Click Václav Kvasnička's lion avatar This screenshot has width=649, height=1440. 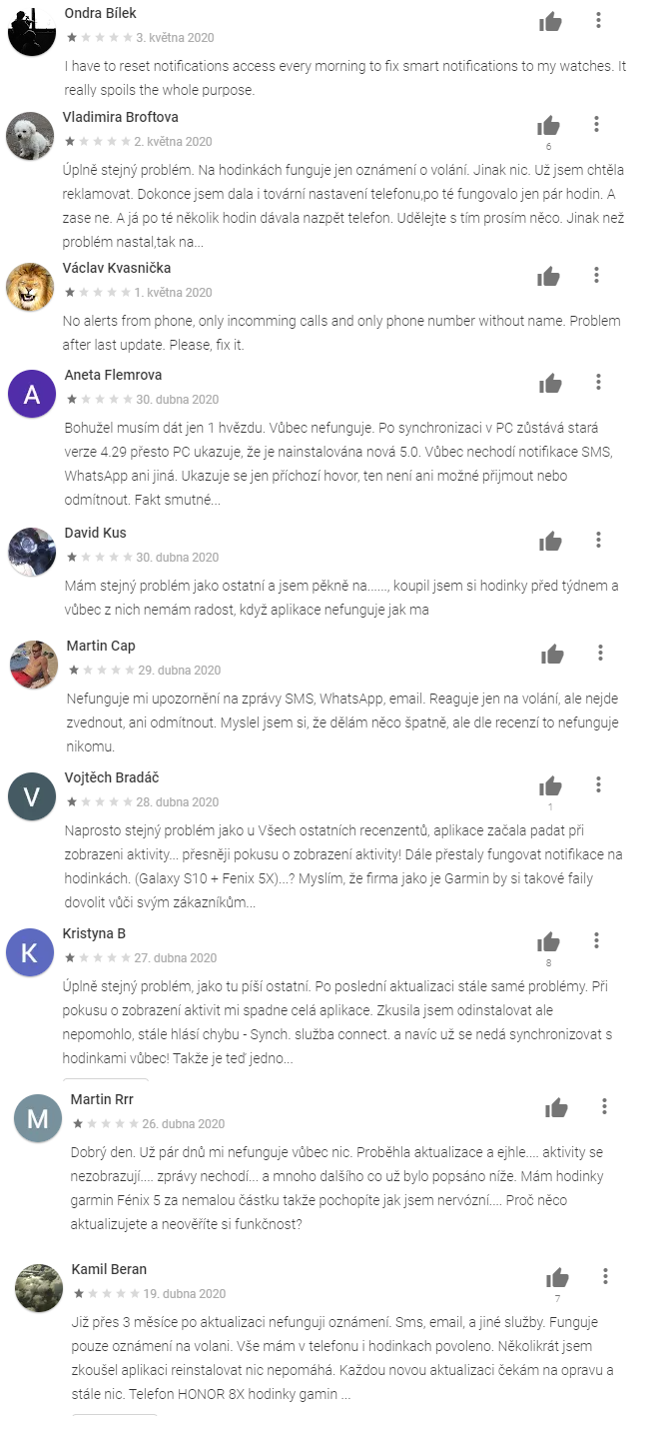30,287
